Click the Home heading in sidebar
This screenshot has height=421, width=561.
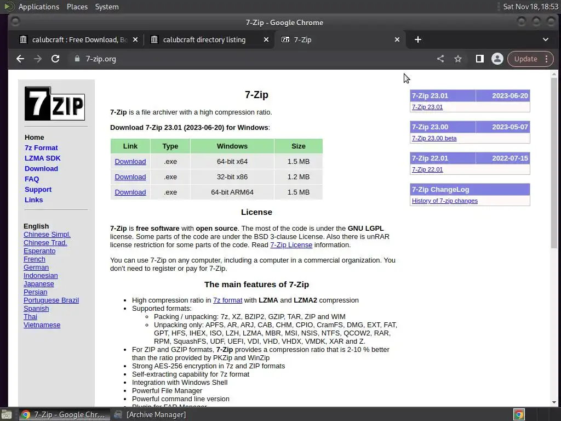click(x=35, y=138)
